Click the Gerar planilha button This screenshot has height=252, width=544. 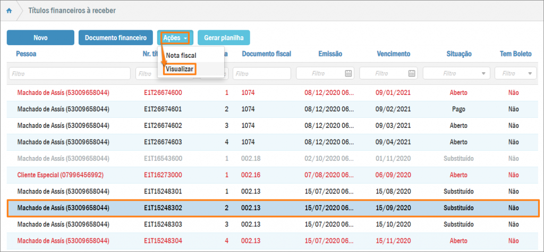tap(224, 38)
